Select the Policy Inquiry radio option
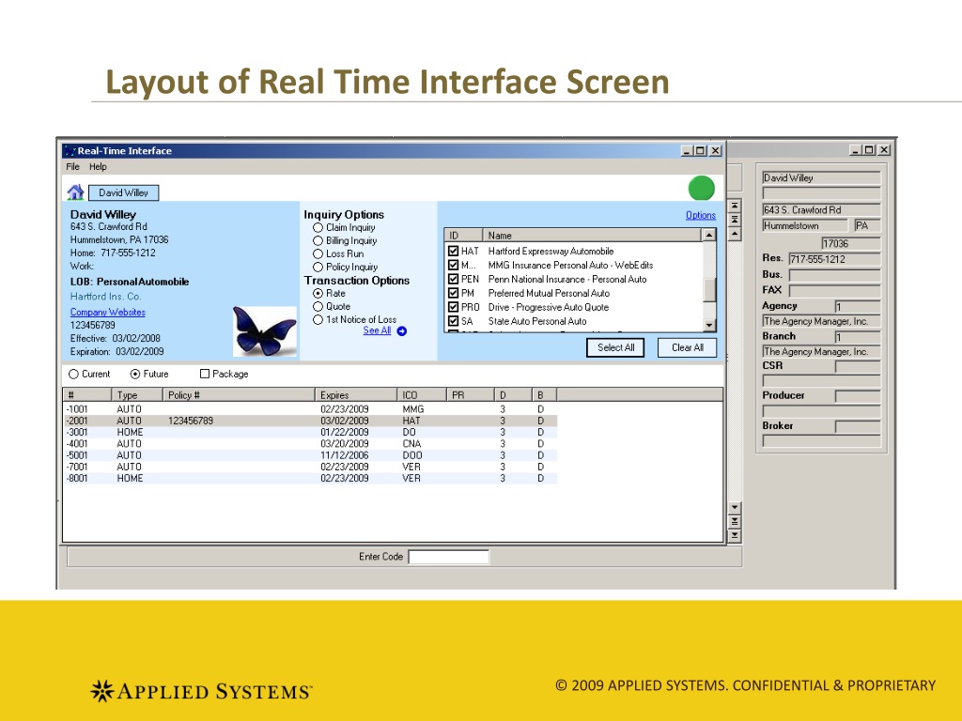962x721 pixels. 318,268
